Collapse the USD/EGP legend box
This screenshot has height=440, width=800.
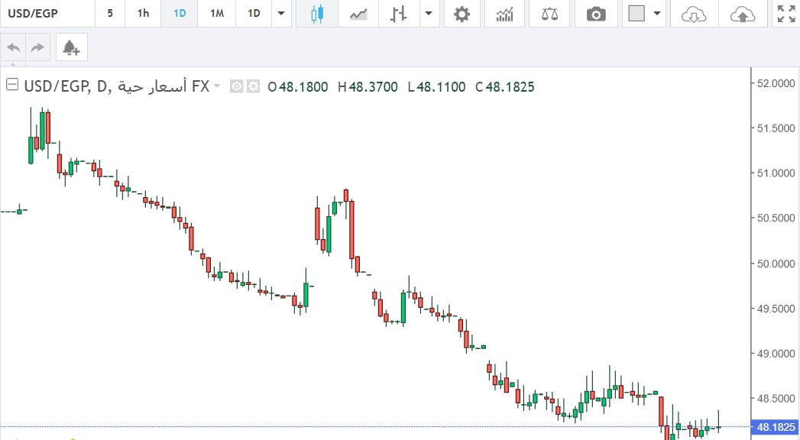11,86
